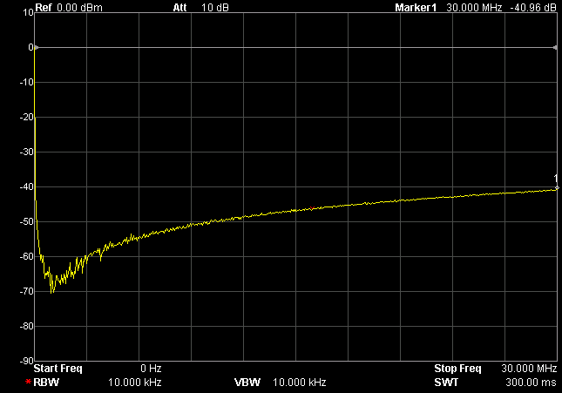The image size is (562, 393).
Task: Click the reference line left arrow marker
Action: pos(37,47)
